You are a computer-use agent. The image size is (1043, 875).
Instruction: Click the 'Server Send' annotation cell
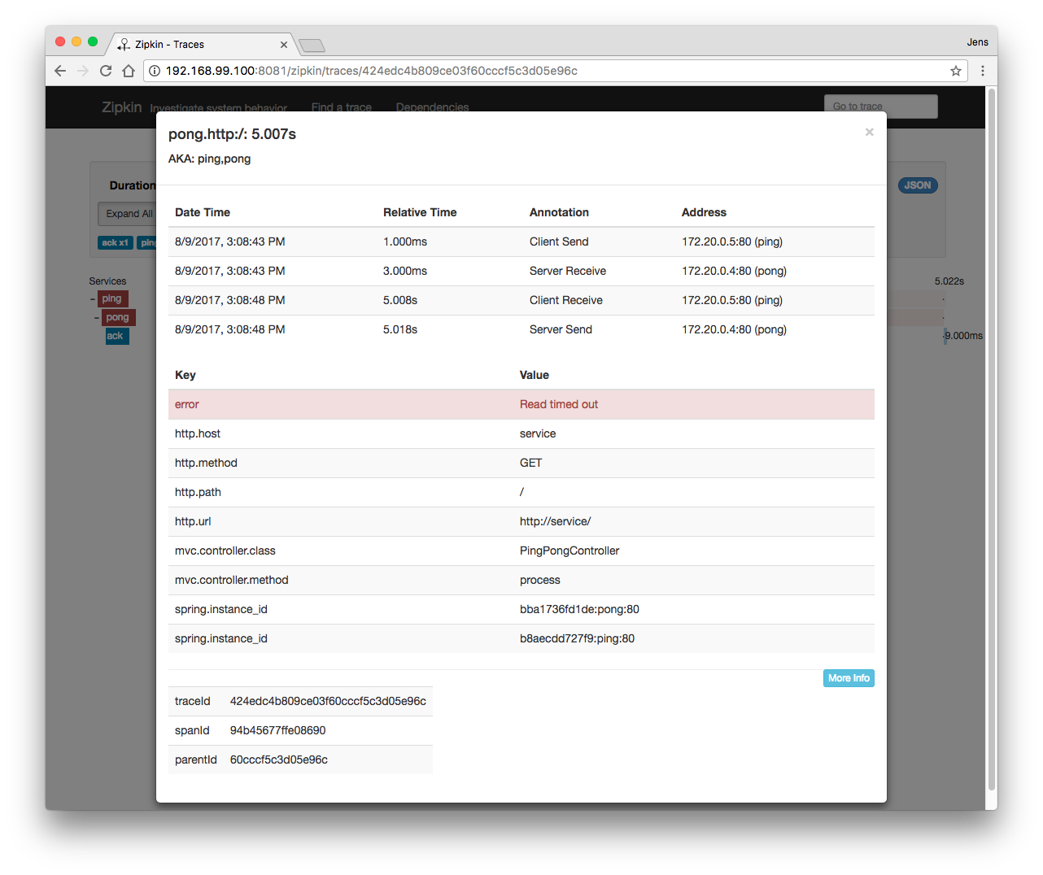[x=561, y=329]
